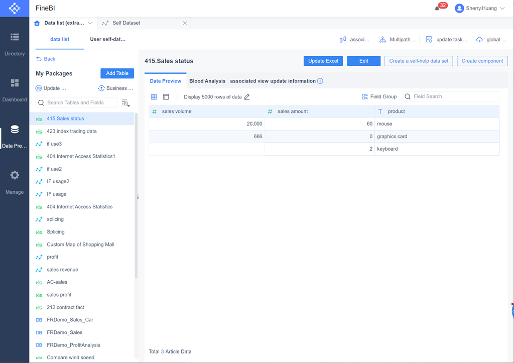Switch to table grid view icon
This screenshot has height=363, width=514.
pos(154,97)
